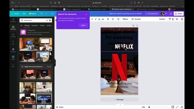The width and height of the screenshot is (194, 109).
Task: Select the red Netflix N graphic on canvas
Action: (x=119, y=67)
